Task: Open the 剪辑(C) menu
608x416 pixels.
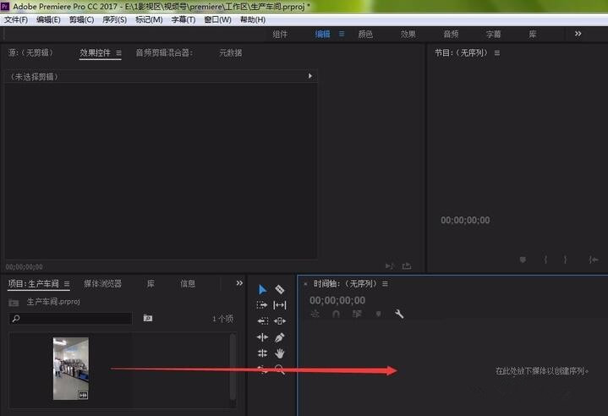Action: click(x=82, y=19)
